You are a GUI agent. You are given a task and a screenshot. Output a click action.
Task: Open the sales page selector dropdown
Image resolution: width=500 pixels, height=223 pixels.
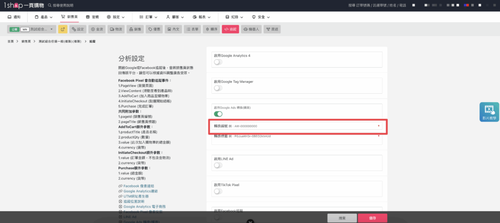(32, 29)
